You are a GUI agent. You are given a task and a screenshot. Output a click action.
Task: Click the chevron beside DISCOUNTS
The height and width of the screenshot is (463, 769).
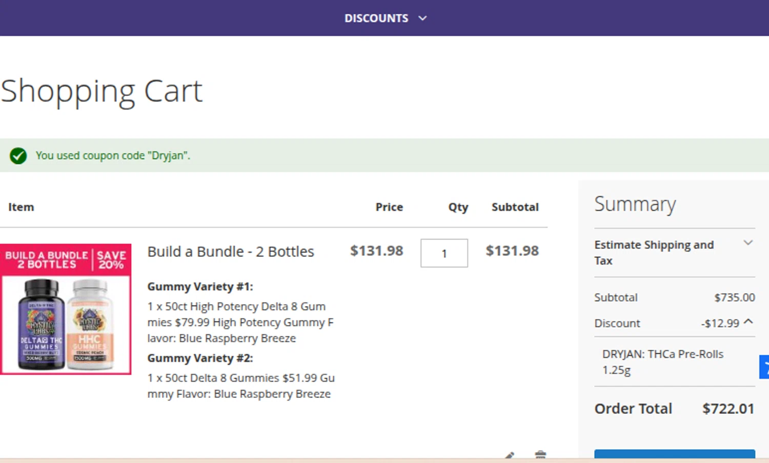[422, 18]
